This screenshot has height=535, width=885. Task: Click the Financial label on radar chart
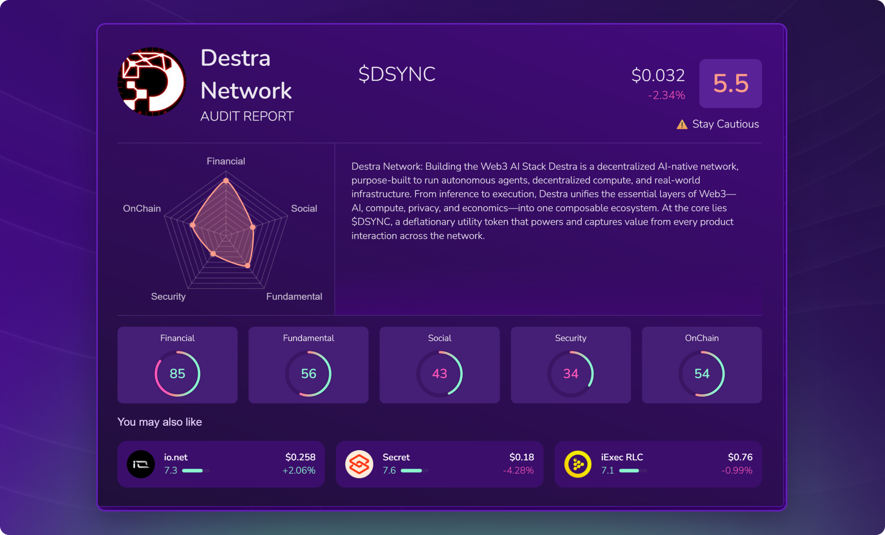225,161
